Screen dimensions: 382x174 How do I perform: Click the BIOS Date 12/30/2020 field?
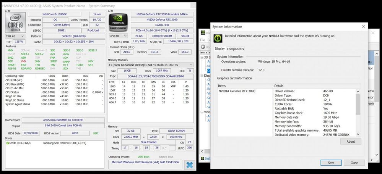point(31,134)
